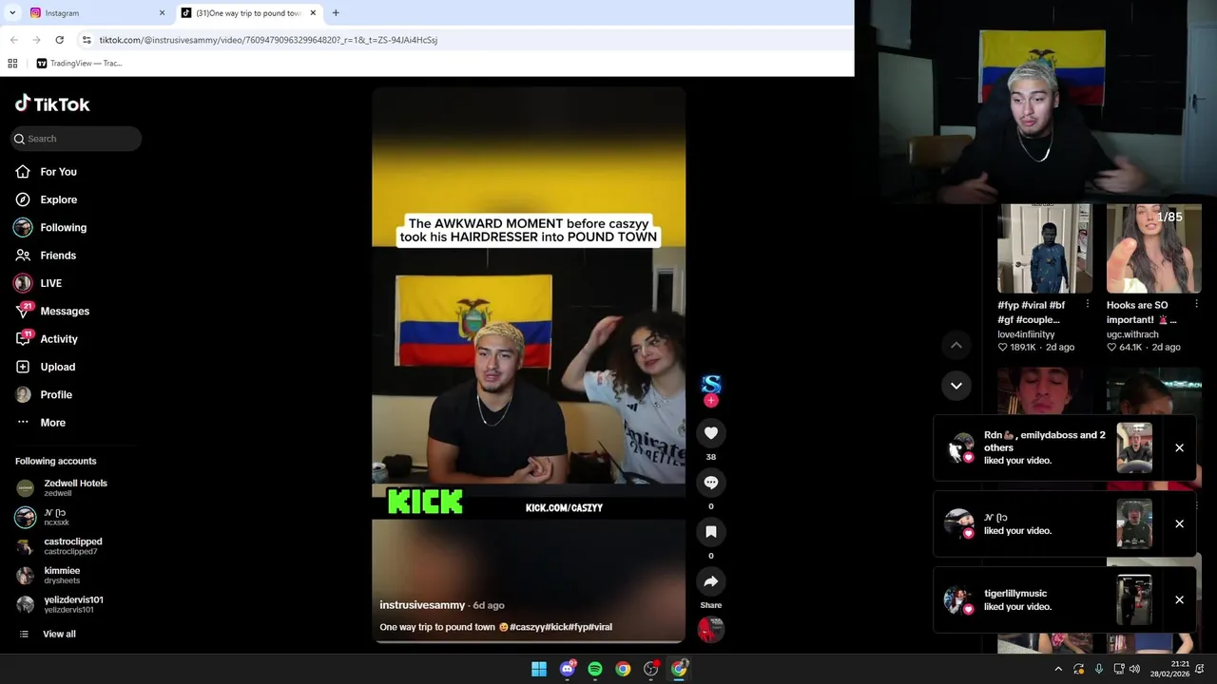This screenshot has height=684, width=1217.
Task: Go to the next video with the down chevron
Action: click(956, 385)
